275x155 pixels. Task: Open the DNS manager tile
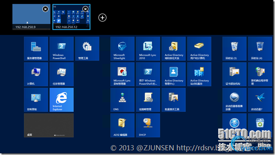(123, 100)
